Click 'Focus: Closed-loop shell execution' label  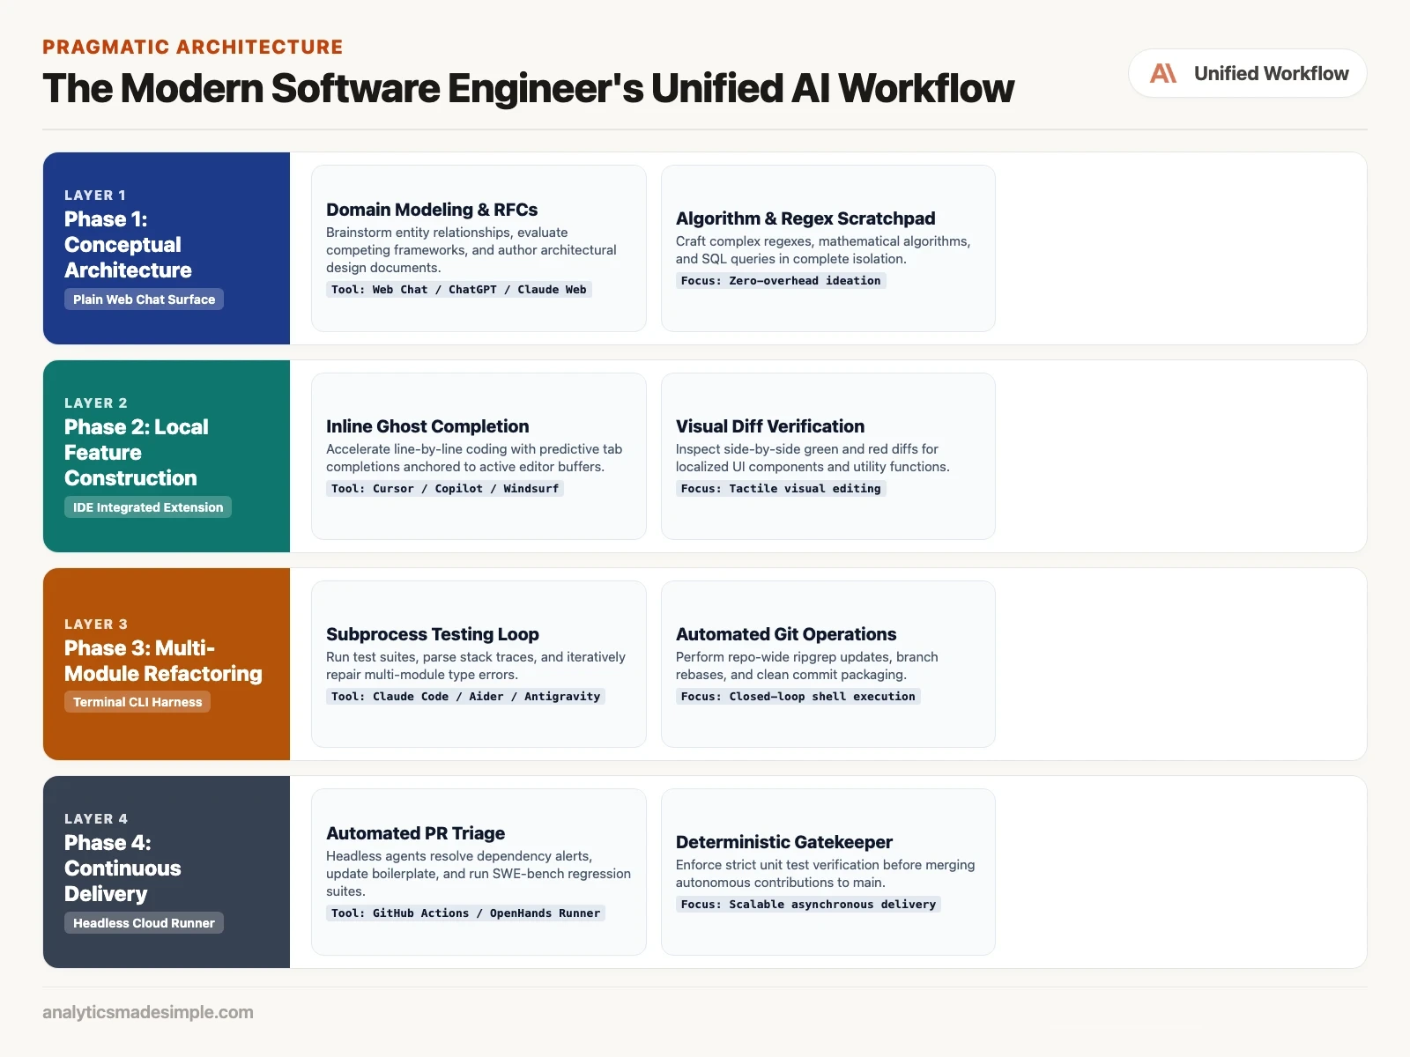tap(798, 697)
